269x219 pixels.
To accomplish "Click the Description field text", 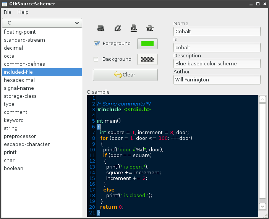I will (x=217, y=63).
